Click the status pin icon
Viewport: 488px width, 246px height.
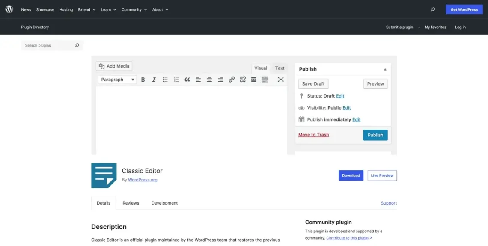(x=301, y=96)
